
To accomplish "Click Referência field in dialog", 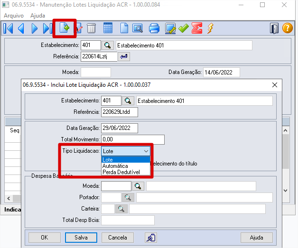I will tap(120, 112).
